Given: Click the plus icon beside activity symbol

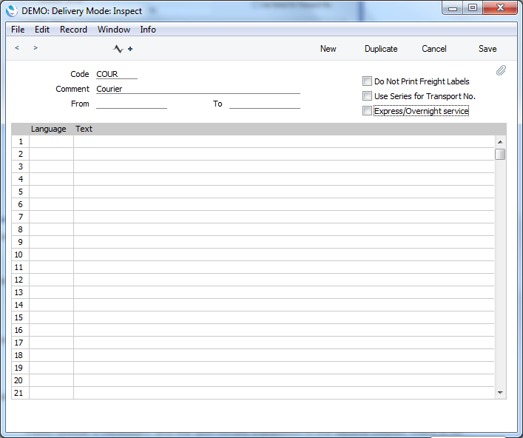Looking at the screenshot, I should pos(130,50).
